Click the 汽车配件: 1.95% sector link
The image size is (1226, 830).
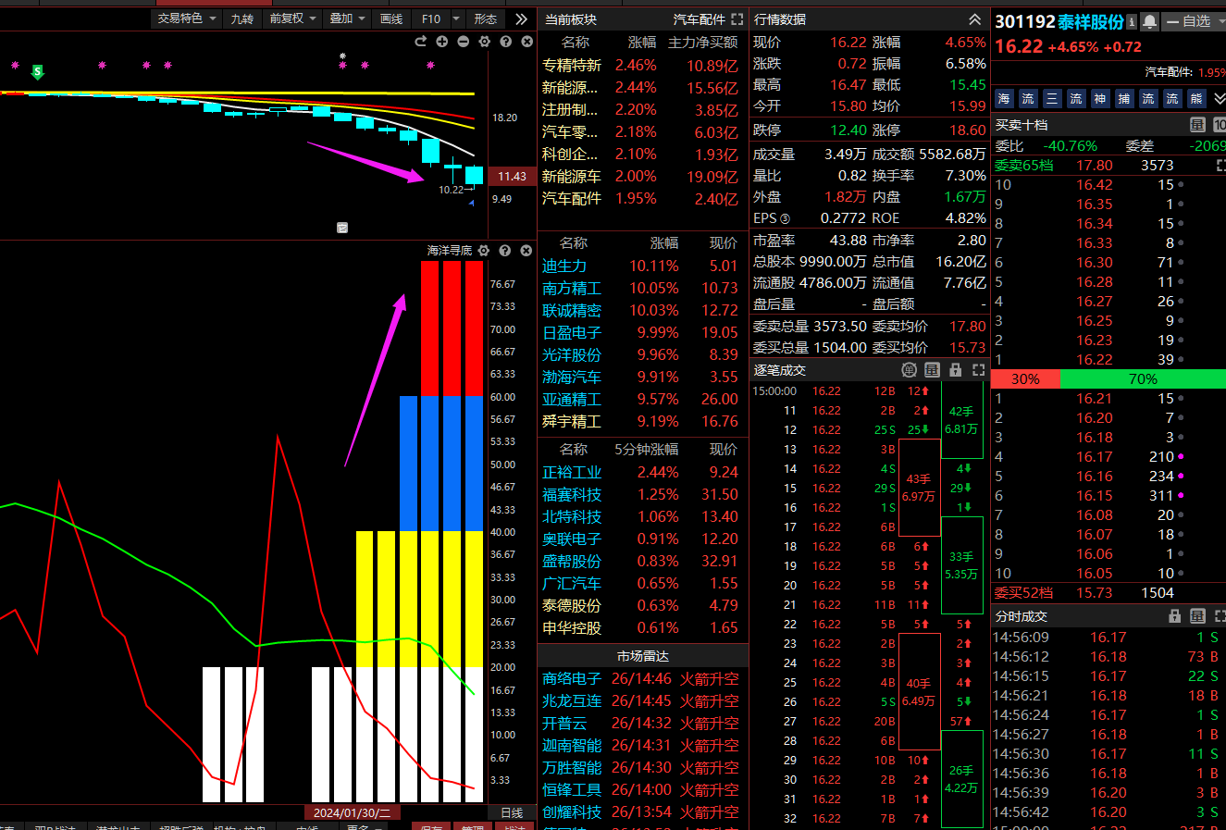point(1184,72)
